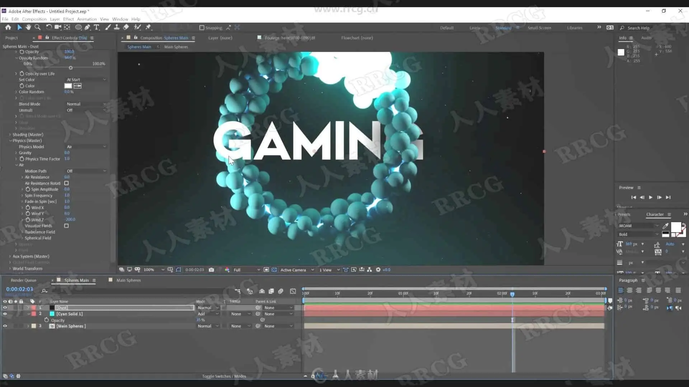Hide the Cyan Solid 1 layer
This screenshot has height=387, width=689.
tap(5, 314)
